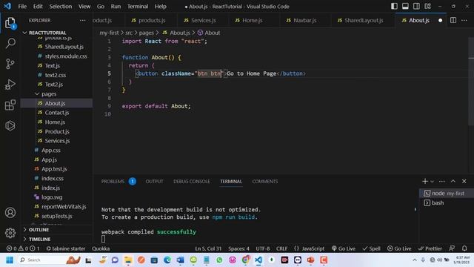Open the Output panel tab
The height and width of the screenshot is (267, 474).
[x=154, y=181]
